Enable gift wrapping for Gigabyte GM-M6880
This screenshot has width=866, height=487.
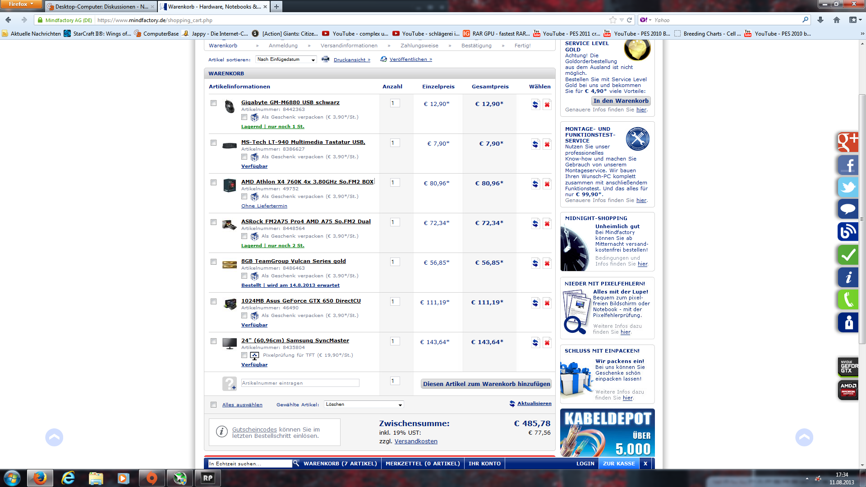pos(244,117)
